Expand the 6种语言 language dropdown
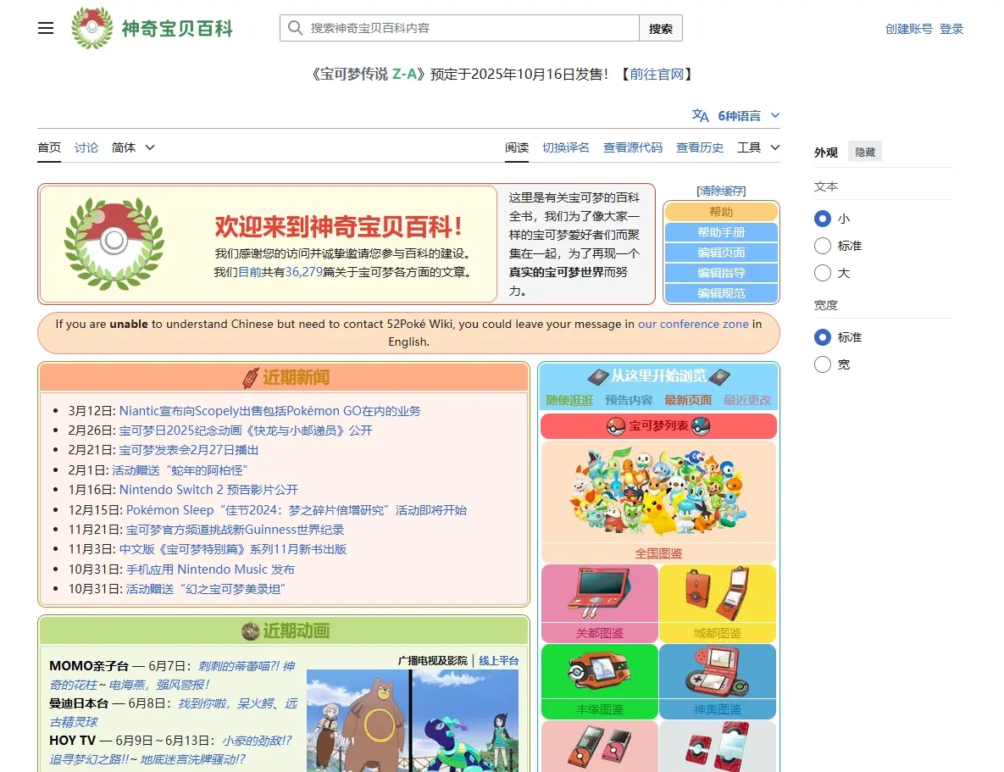The height and width of the screenshot is (772, 1004). click(748, 115)
